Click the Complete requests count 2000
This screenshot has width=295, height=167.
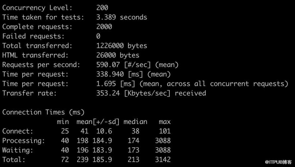104,27
